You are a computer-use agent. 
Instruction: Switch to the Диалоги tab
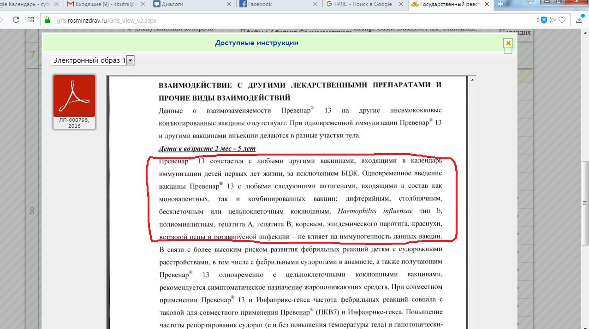192,4
